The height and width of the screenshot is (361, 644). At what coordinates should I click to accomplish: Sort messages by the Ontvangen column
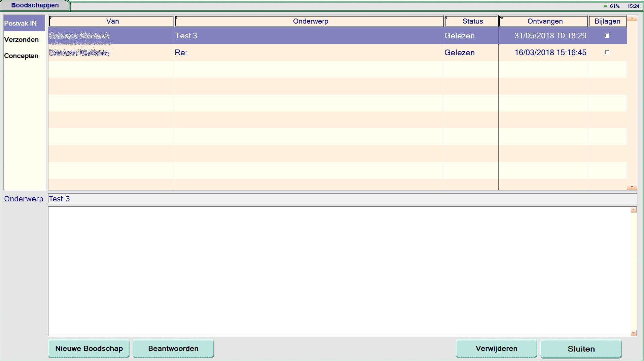(544, 21)
